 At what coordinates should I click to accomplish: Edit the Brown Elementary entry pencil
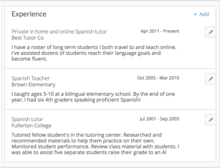pos(210,79)
